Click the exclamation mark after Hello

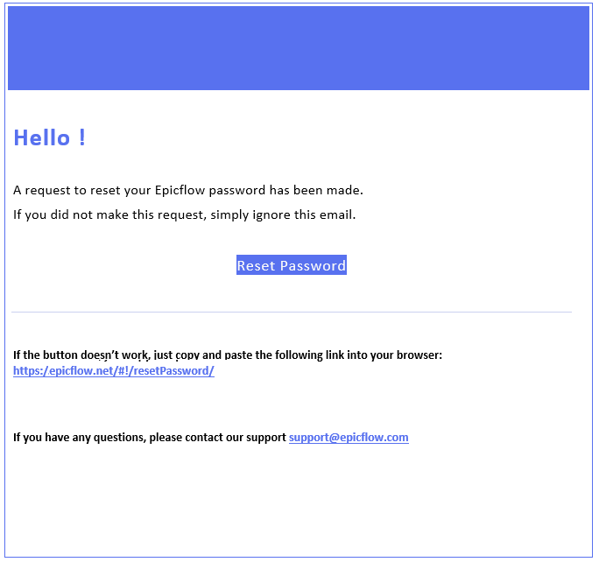coord(82,137)
